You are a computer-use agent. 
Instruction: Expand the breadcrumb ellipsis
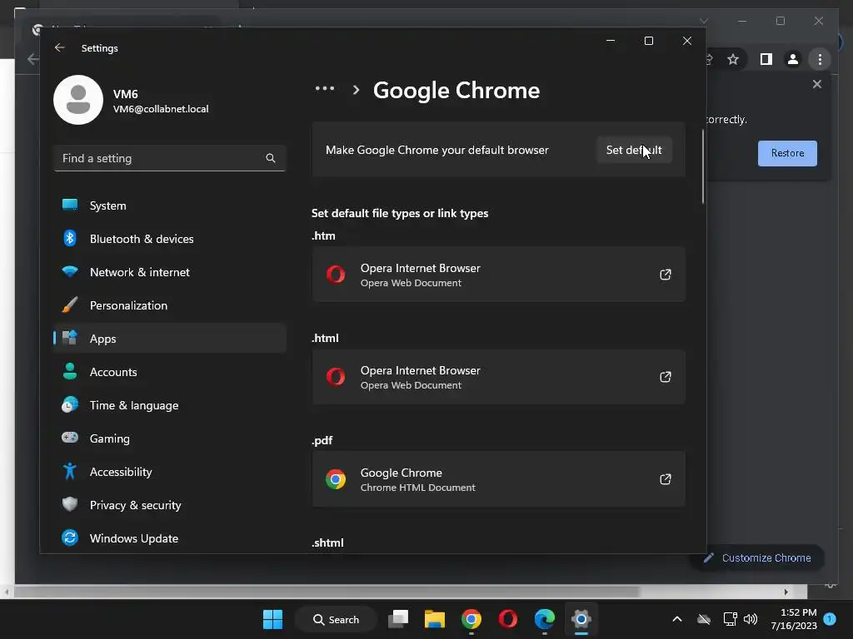point(325,88)
